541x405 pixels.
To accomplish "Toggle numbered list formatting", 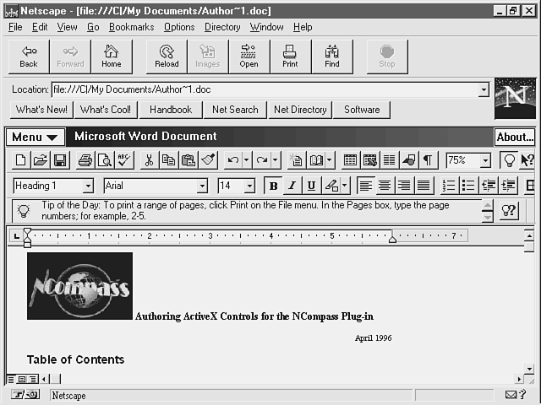I will 449,186.
